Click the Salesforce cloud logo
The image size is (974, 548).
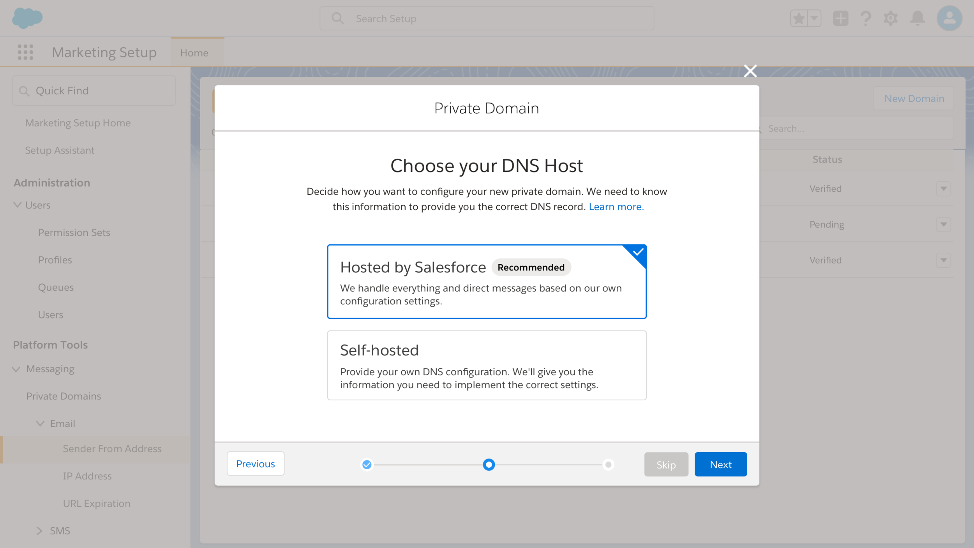(x=27, y=18)
